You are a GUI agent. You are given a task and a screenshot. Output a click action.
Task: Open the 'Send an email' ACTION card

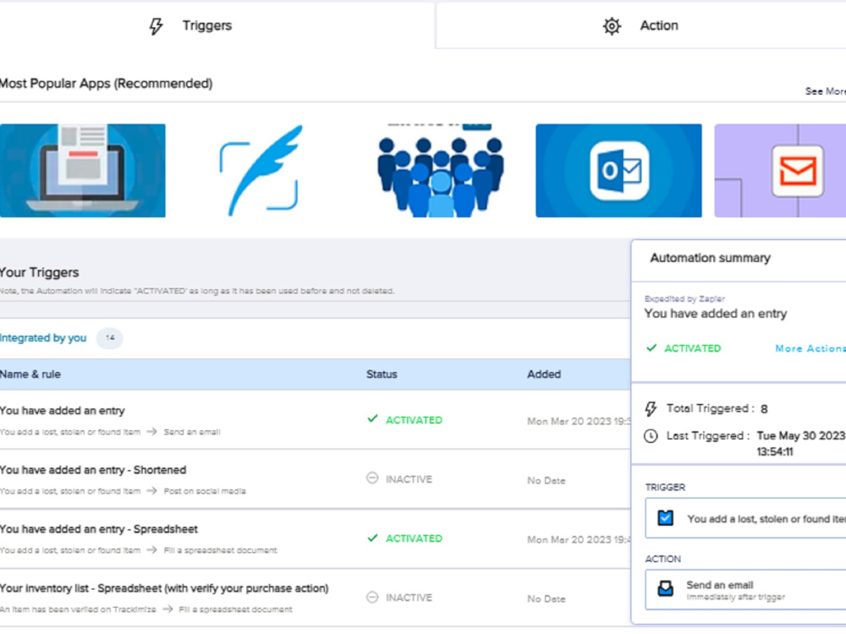[745, 590]
